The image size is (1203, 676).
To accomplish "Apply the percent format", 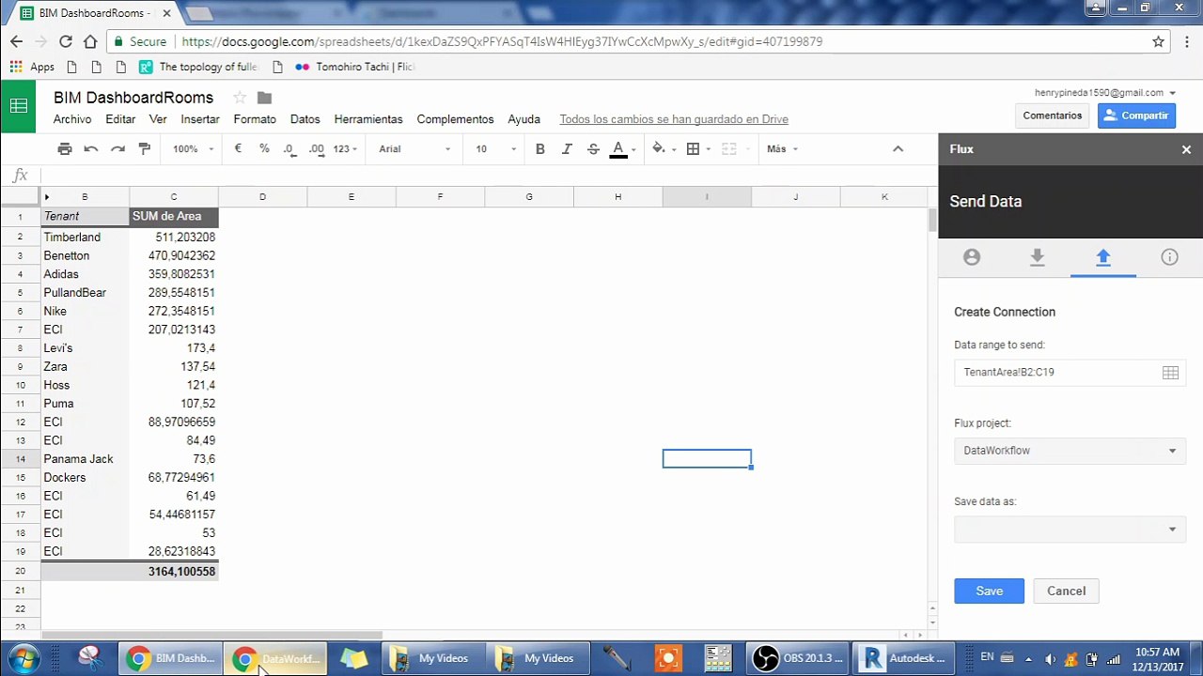I will click(x=264, y=148).
